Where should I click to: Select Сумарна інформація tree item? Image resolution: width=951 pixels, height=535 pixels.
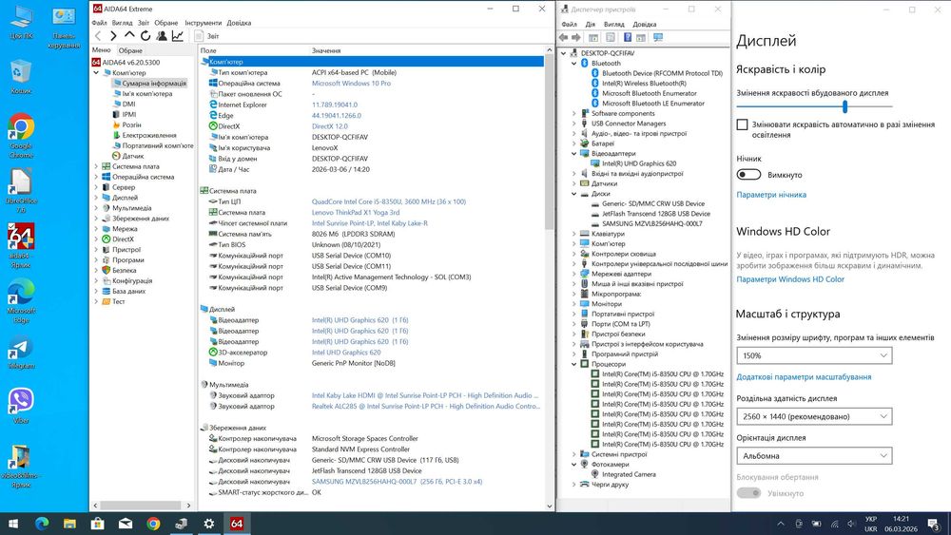click(154, 83)
